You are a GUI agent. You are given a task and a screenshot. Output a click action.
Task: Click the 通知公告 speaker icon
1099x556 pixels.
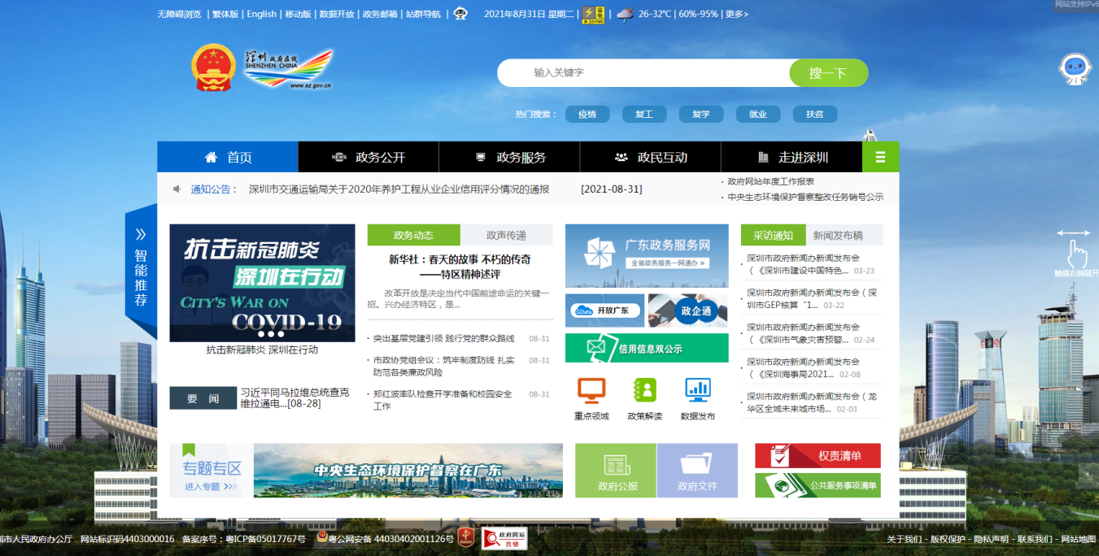pos(177,189)
